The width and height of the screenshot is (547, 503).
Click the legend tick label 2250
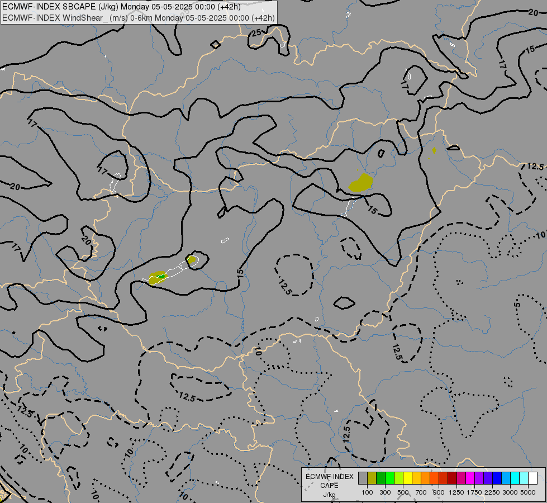pos(492,492)
